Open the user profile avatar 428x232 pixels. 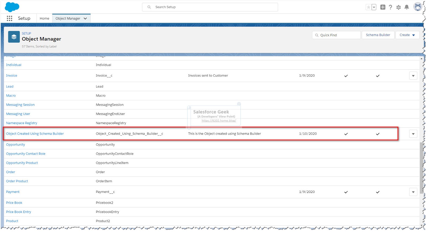click(x=418, y=7)
